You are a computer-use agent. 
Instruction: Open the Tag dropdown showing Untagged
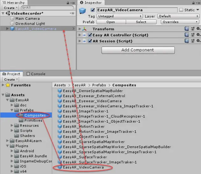pyautogui.click(x=120, y=16)
